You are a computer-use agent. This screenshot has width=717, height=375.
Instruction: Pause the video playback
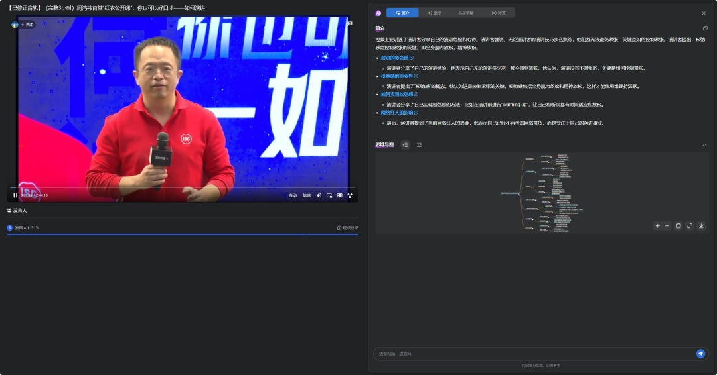click(15, 195)
